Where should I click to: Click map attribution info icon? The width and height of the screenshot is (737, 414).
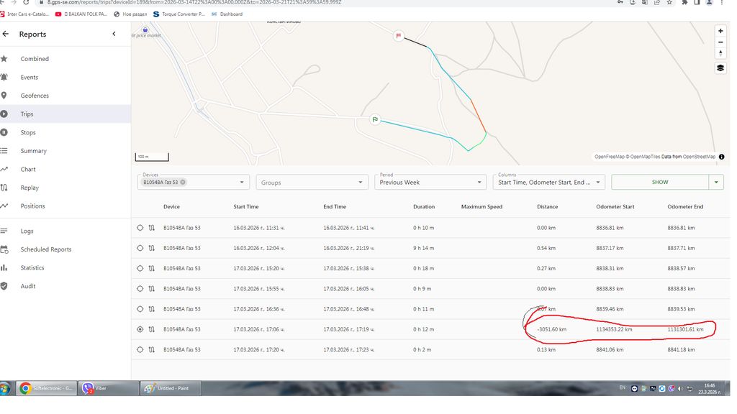coord(721,157)
